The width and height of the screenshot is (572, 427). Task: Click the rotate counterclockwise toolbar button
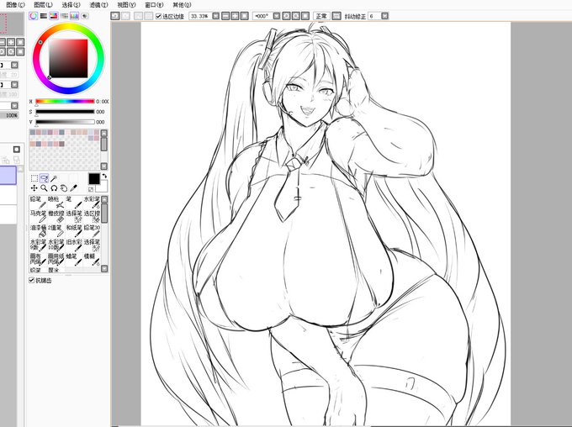pyautogui.click(x=287, y=16)
